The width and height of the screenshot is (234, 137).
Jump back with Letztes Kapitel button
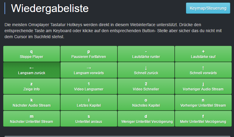tap(89, 102)
